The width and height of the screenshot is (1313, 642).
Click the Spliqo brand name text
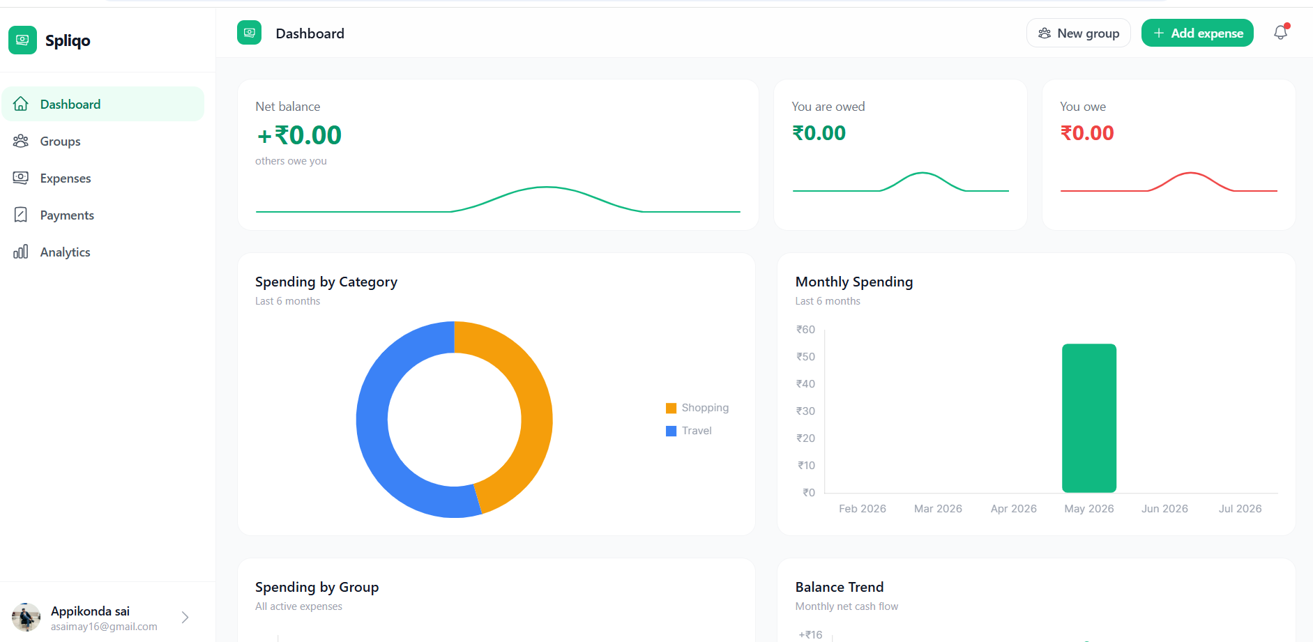(x=68, y=40)
